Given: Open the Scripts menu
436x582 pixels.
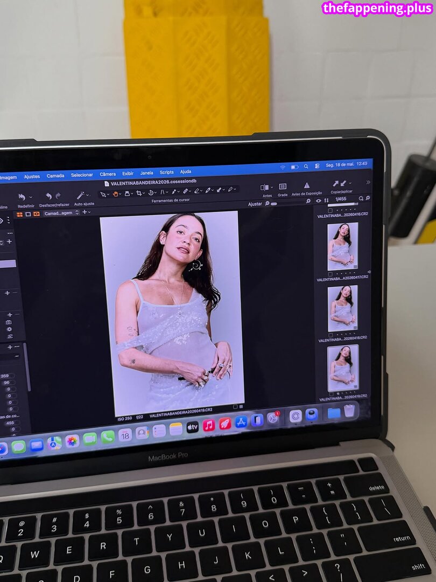Looking at the screenshot, I should click(166, 172).
